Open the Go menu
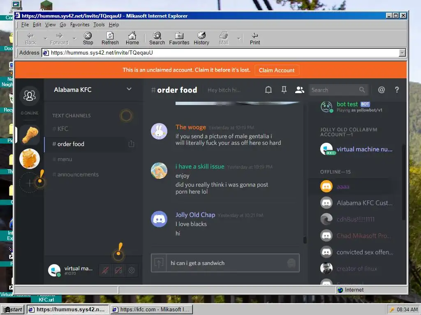 pyautogui.click(x=63, y=25)
